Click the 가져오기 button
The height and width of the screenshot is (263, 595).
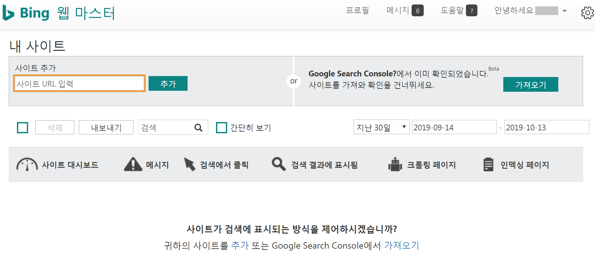[x=531, y=84]
